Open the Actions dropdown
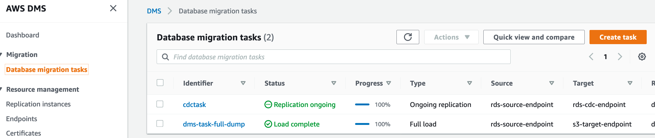This screenshot has width=655, height=138. coord(451,37)
